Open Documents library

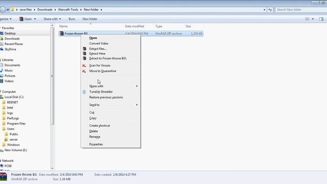pyautogui.click(x=12, y=65)
